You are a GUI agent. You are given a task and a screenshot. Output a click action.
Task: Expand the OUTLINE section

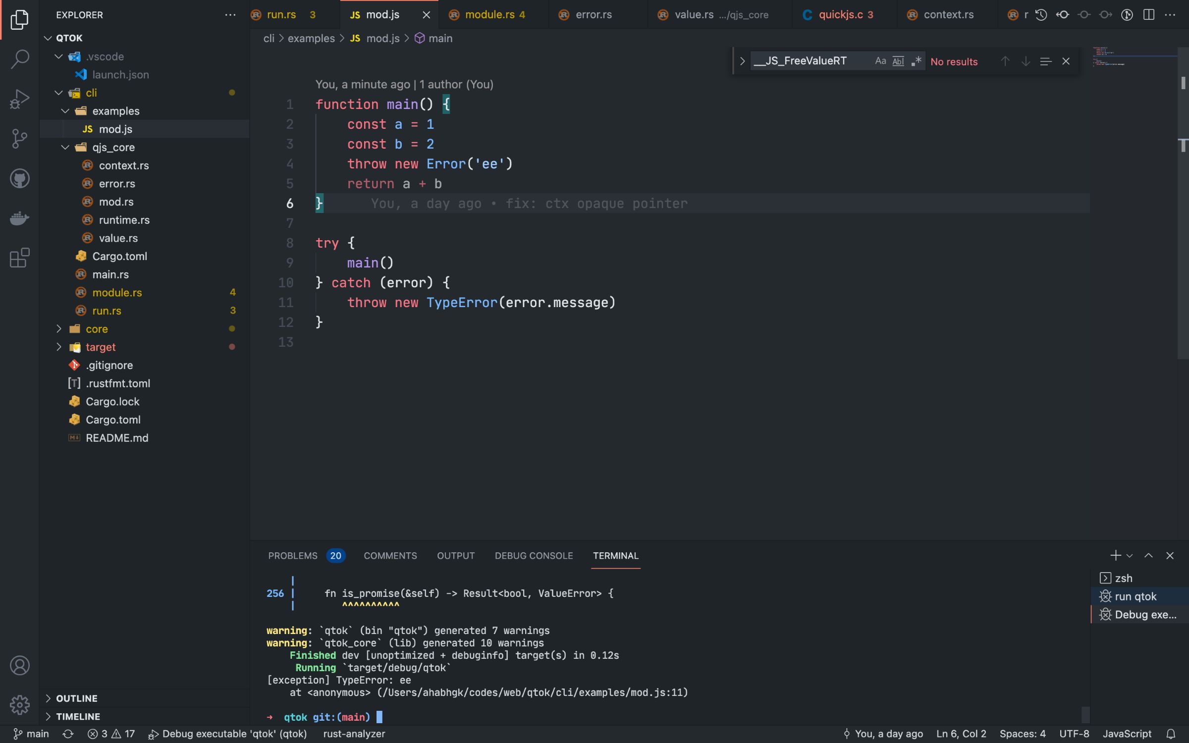point(77,698)
